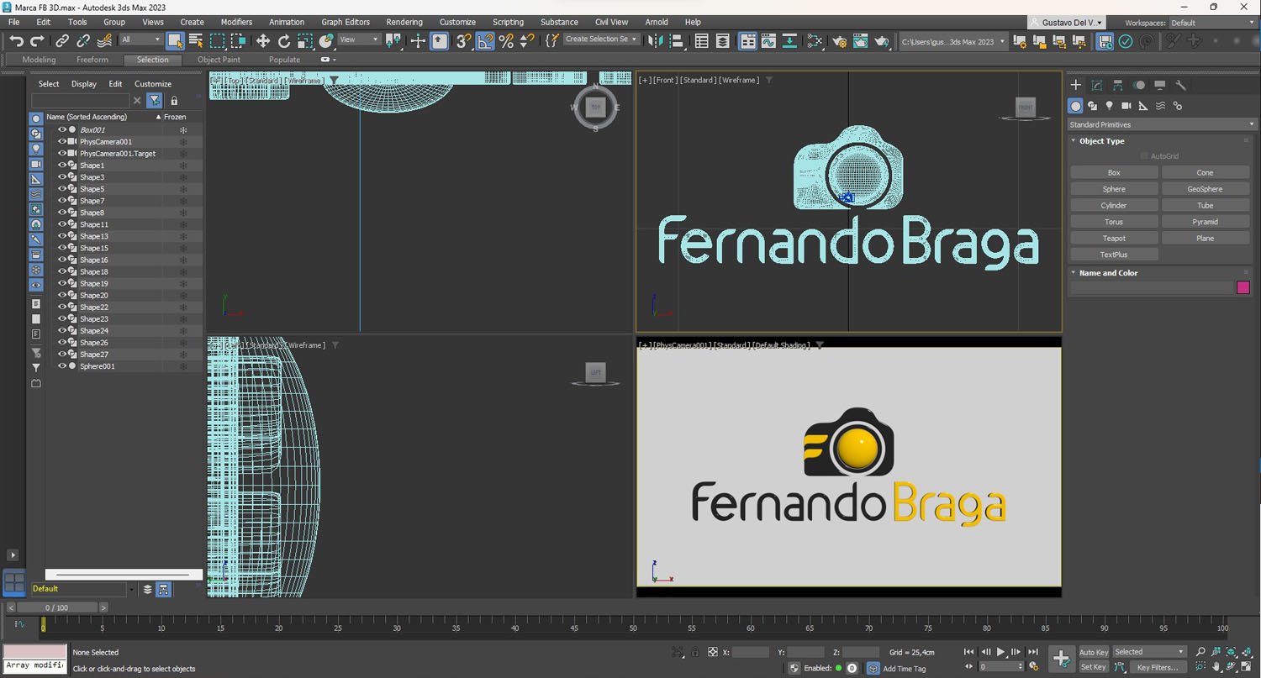
Task: Open the key filter Selected dropdown
Action: pos(1149,652)
